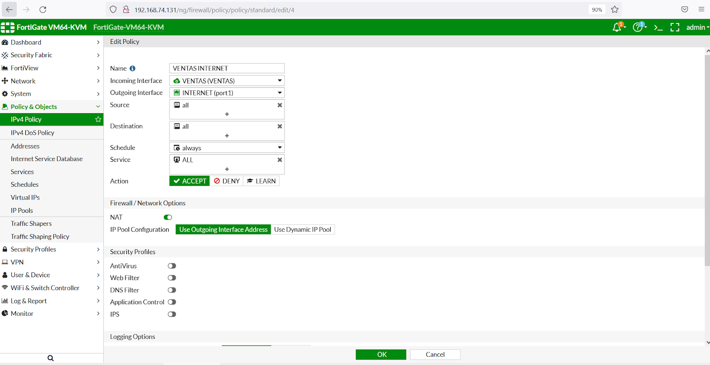This screenshot has height=365, width=710.
Task: Open the Pocket save icon in browser toolbar
Action: coord(685,9)
